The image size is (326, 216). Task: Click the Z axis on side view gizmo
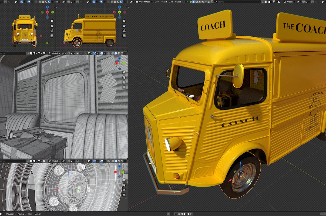[119, 7]
